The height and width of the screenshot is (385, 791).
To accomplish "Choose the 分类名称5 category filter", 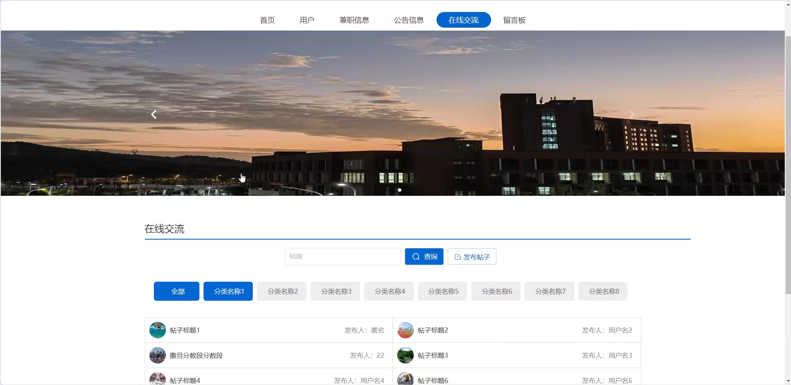I will pyautogui.click(x=442, y=292).
